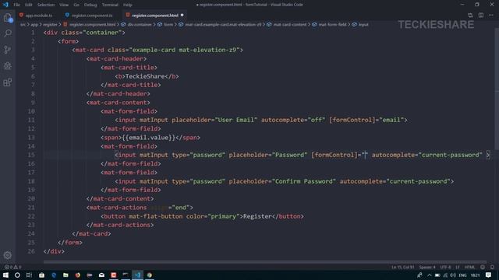
Task: Open the Windows Start menu
Action: click(5, 275)
